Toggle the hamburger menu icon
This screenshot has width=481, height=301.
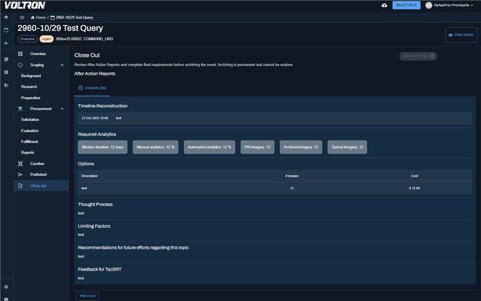[22, 17]
